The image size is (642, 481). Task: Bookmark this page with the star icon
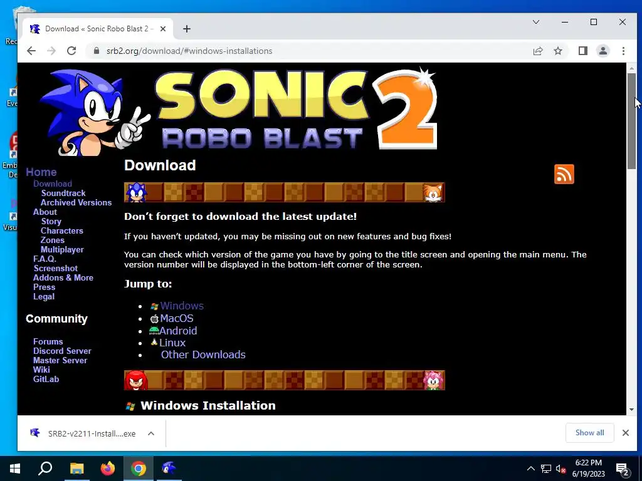click(x=557, y=51)
